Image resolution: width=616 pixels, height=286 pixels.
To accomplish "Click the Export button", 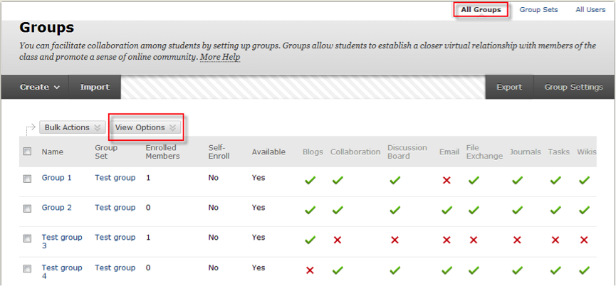I will [509, 88].
